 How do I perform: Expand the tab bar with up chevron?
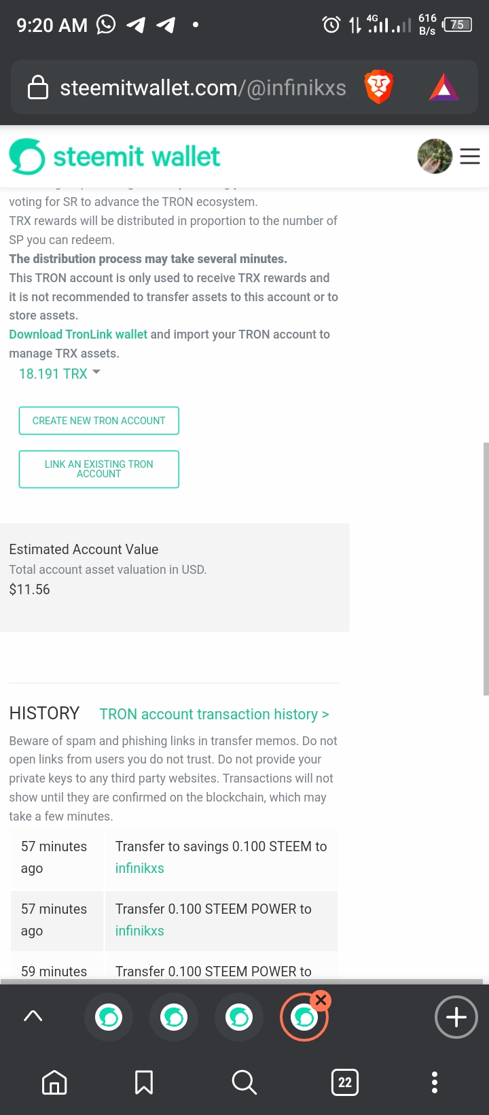[x=33, y=1016]
